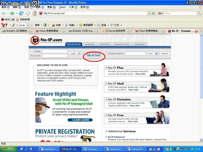Click the Sign-up Now! link
This screenshot has width=203, height=152.
[94, 55]
